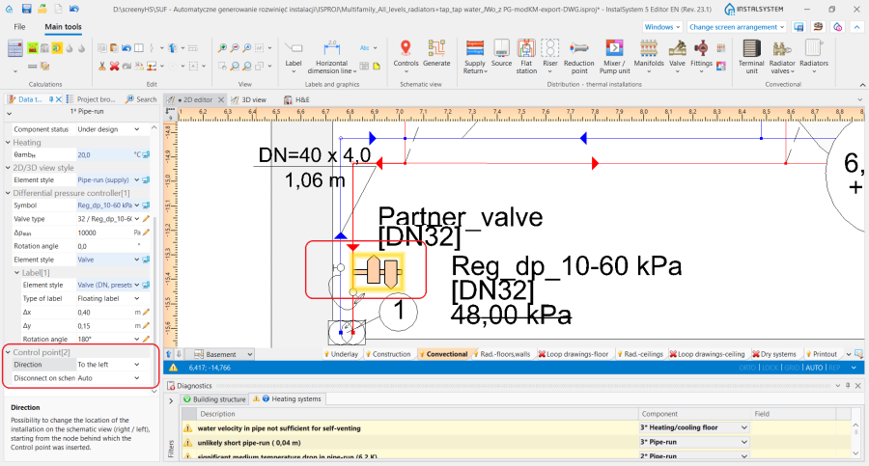This screenshot has height=466, width=869.
Task: Toggle the Construction layer visibility tab
Action: tap(387, 354)
